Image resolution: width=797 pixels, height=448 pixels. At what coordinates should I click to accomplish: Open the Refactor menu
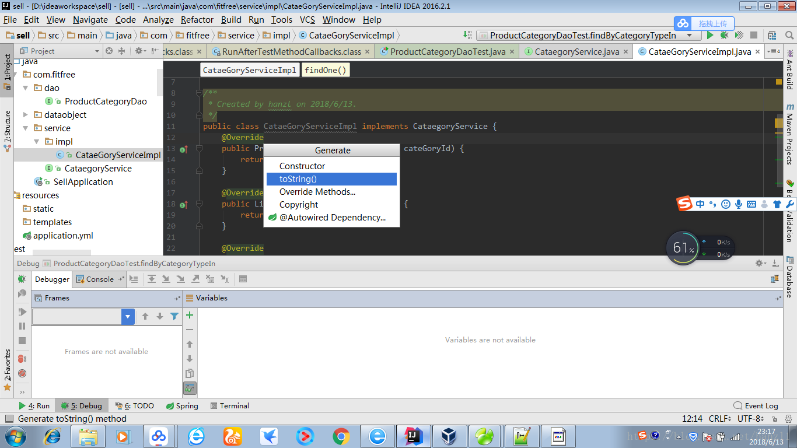click(x=197, y=19)
